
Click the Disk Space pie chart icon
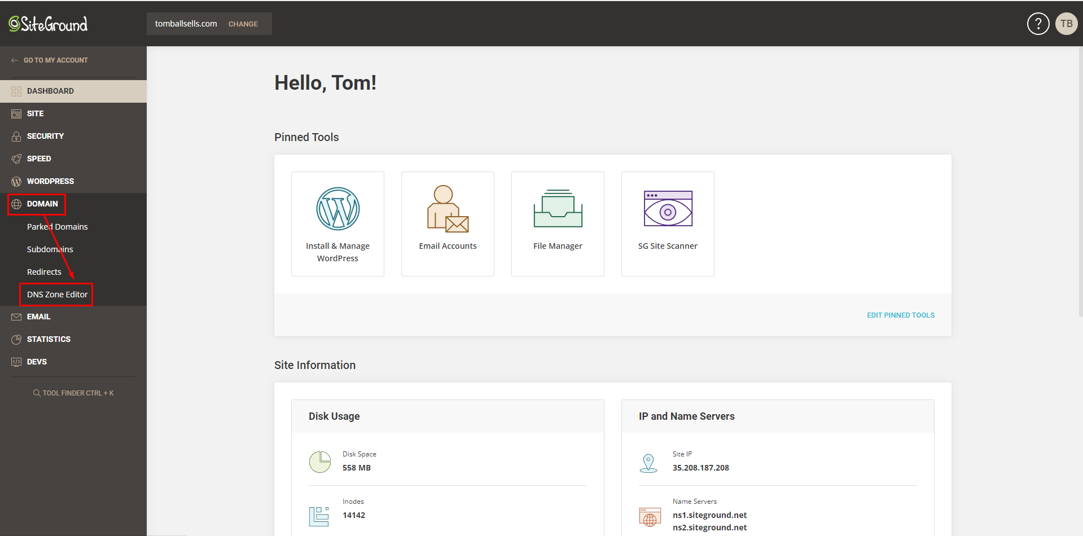click(320, 462)
